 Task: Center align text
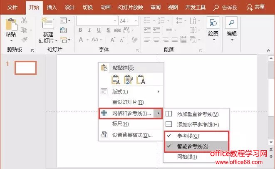[156, 40]
